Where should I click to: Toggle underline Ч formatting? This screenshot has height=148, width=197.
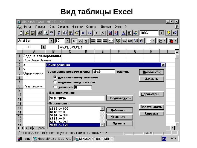[86, 41]
